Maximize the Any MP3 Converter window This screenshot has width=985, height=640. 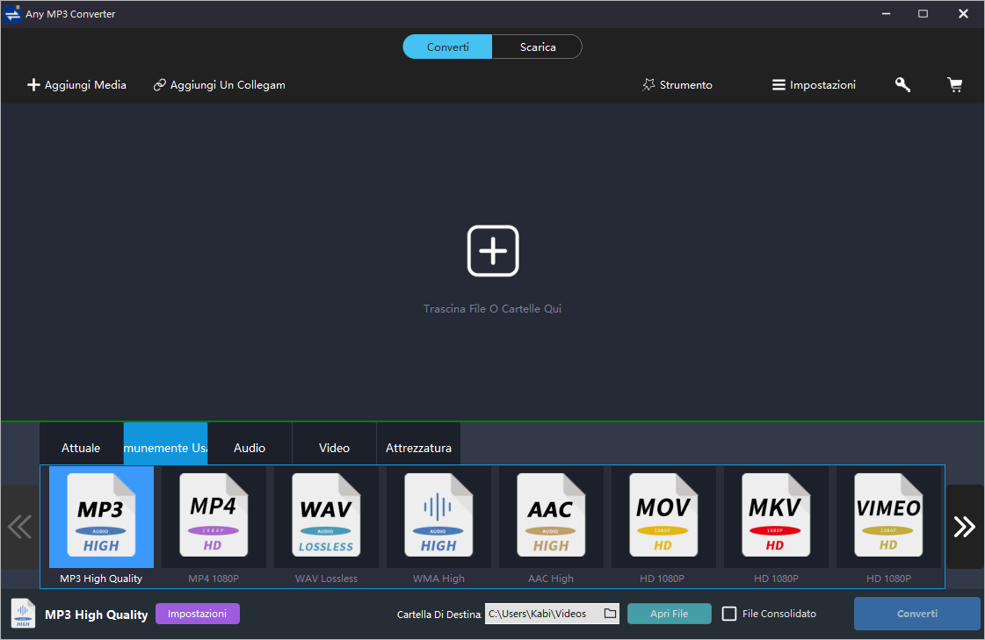click(923, 14)
